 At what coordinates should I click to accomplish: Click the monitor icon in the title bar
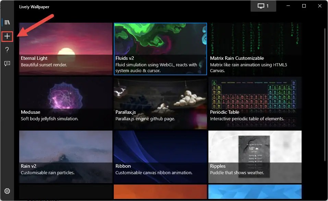pyautogui.click(x=260, y=6)
